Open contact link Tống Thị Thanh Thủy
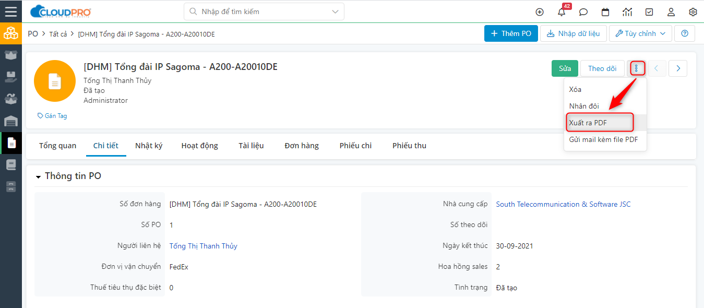The height and width of the screenshot is (308, 704). point(204,246)
